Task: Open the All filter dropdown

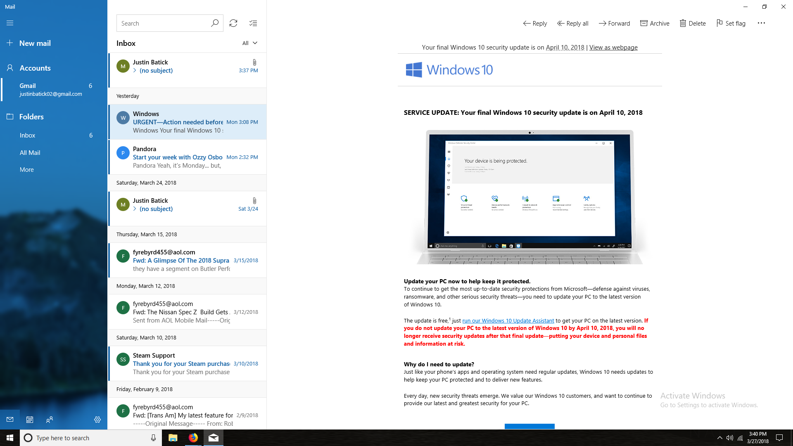Action: [249, 43]
